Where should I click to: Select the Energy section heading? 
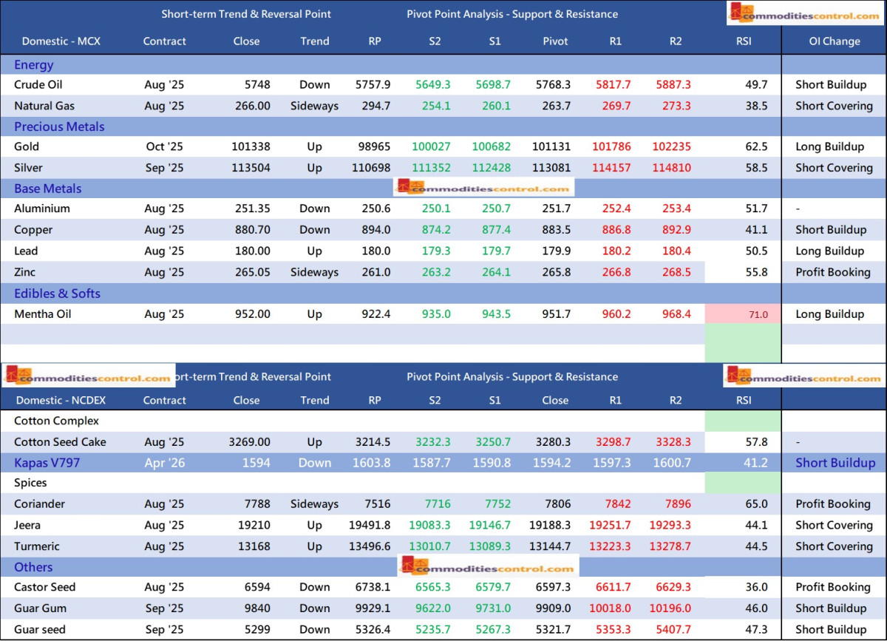coord(34,65)
